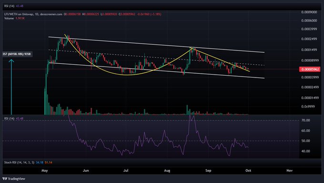This screenshot has width=324, height=183.
Task: Click the 40.00 RSI scale value
Action: click(x=305, y=151)
